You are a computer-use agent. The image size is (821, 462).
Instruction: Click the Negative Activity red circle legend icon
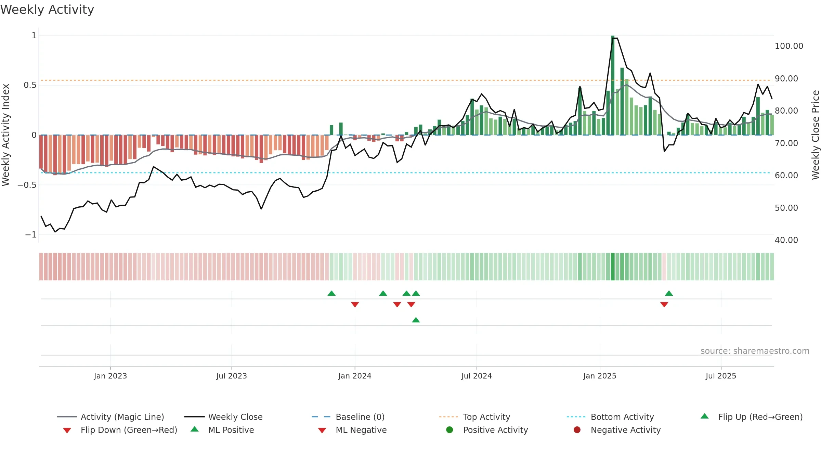tap(577, 430)
